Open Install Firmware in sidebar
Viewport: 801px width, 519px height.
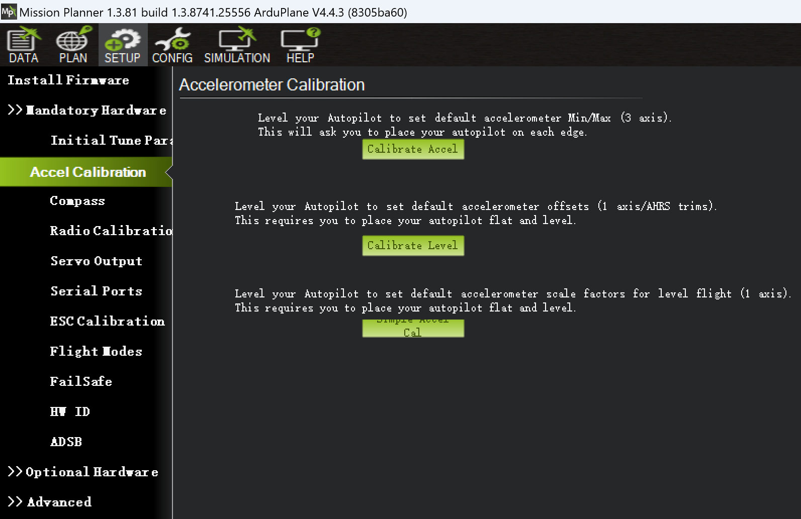pos(68,80)
